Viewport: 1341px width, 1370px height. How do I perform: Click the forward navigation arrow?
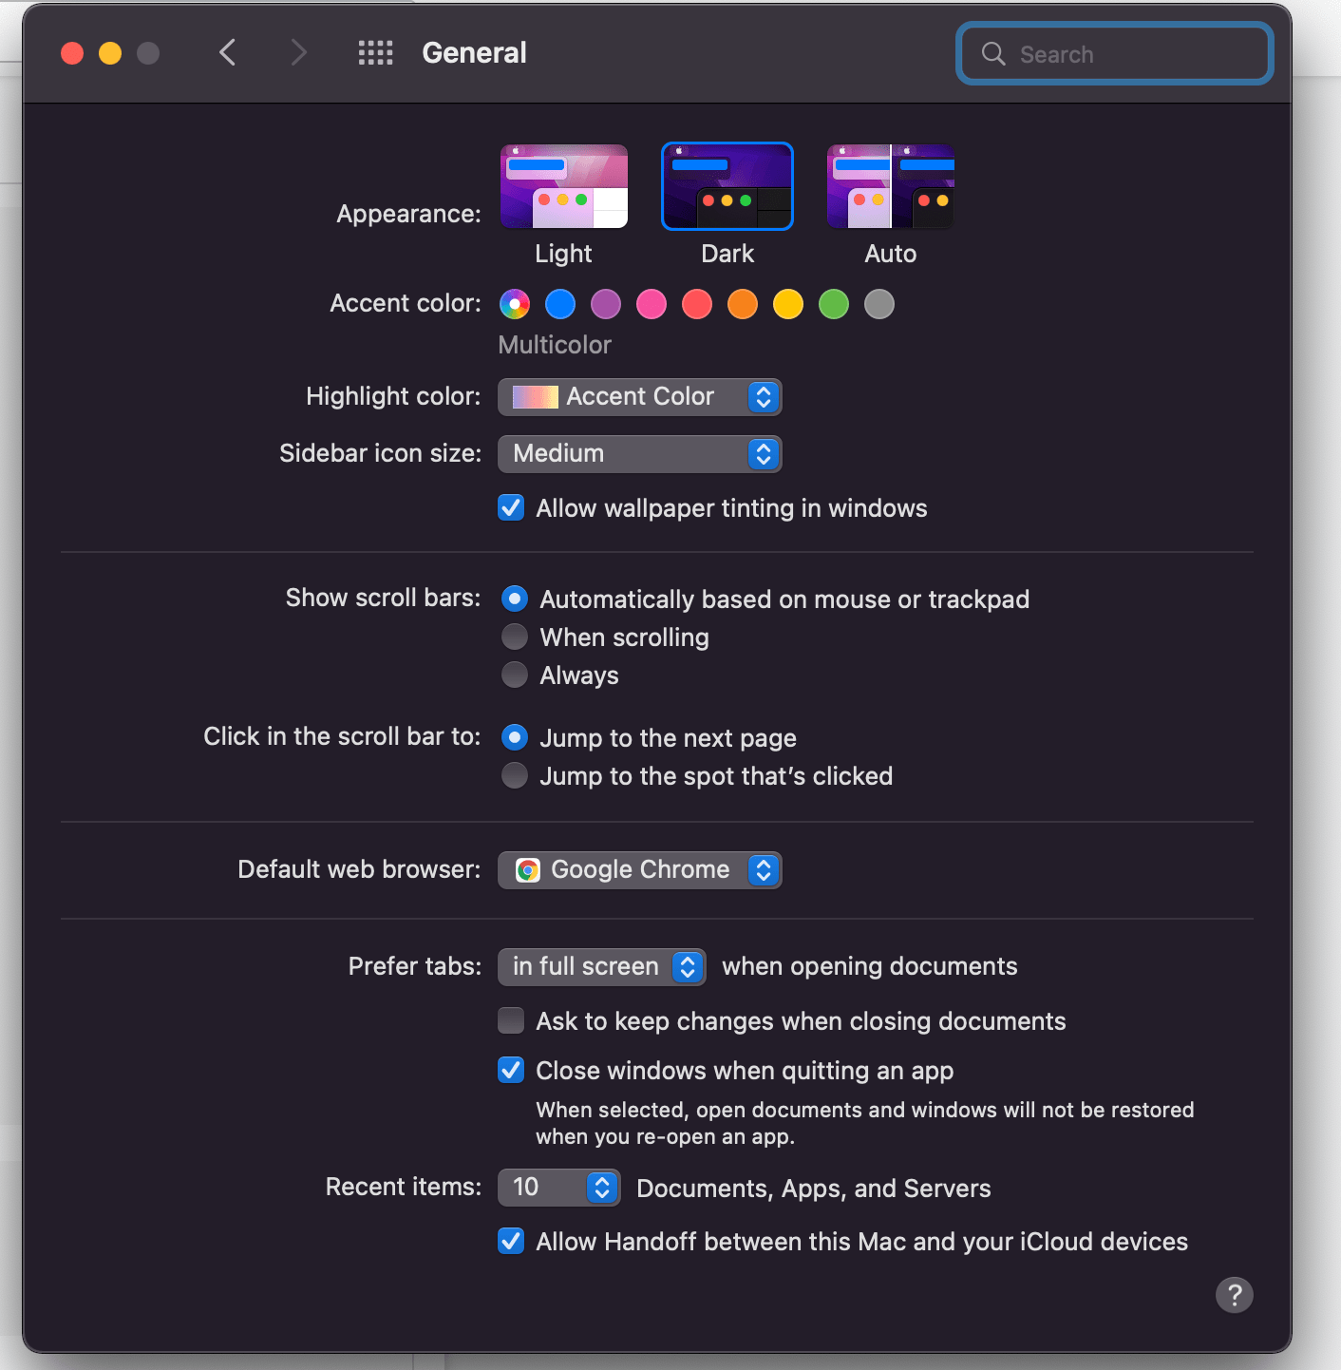click(x=298, y=53)
